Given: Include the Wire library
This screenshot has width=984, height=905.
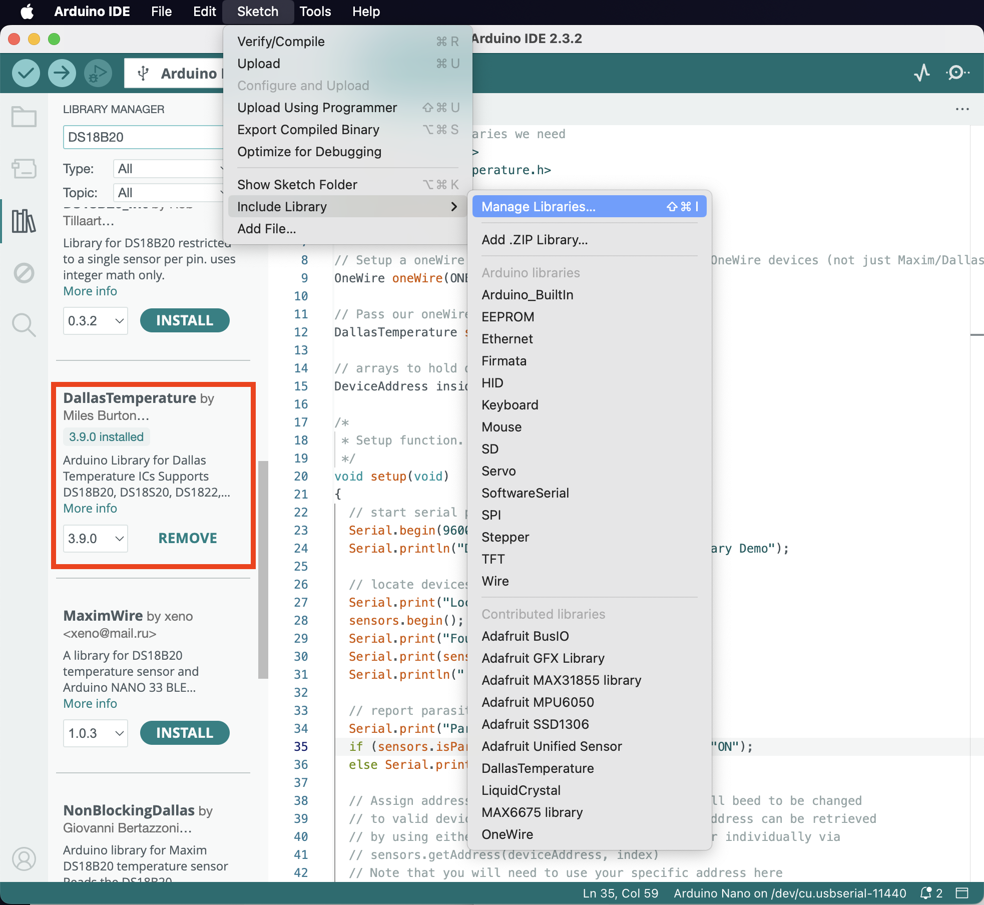Looking at the screenshot, I should pyautogui.click(x=589, y=581).
